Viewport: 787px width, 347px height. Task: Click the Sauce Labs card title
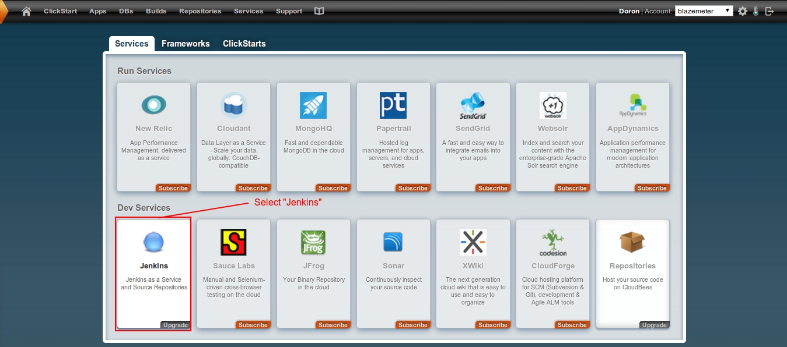[x=234, y=265]
